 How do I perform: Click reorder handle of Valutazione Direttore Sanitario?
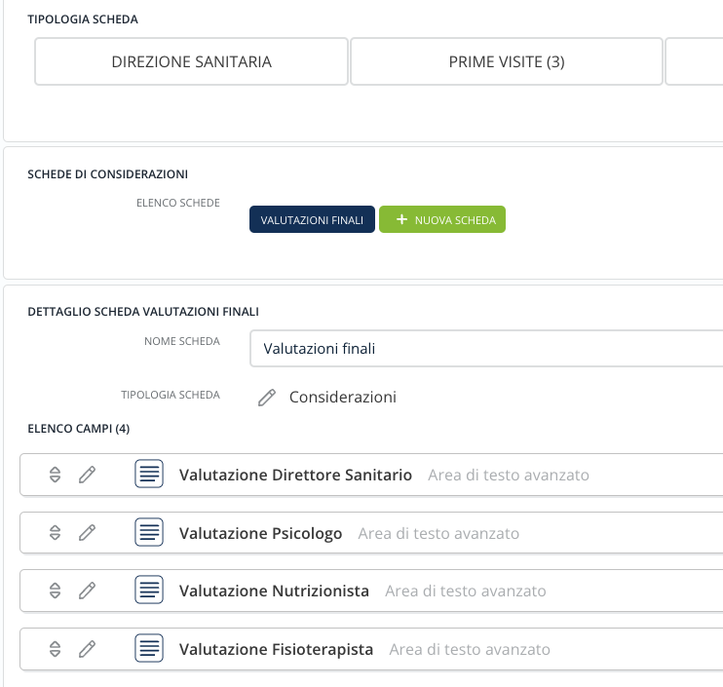[x=55, y=475]
